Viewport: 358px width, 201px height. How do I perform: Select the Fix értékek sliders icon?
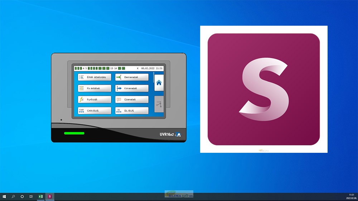pyautogui.click(x=82, y=88)
